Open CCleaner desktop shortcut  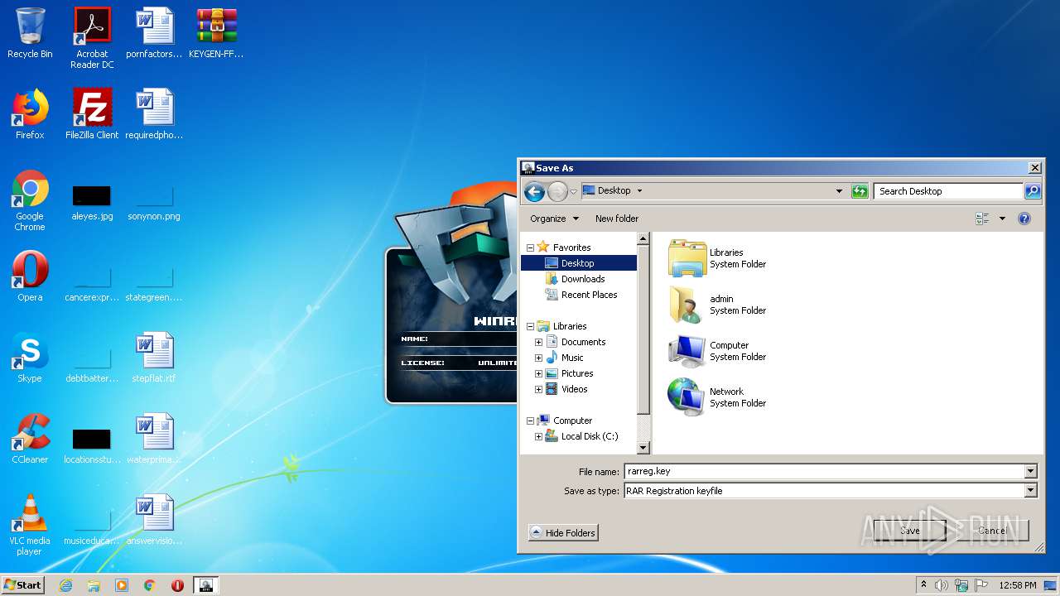(x=30, y=439)
